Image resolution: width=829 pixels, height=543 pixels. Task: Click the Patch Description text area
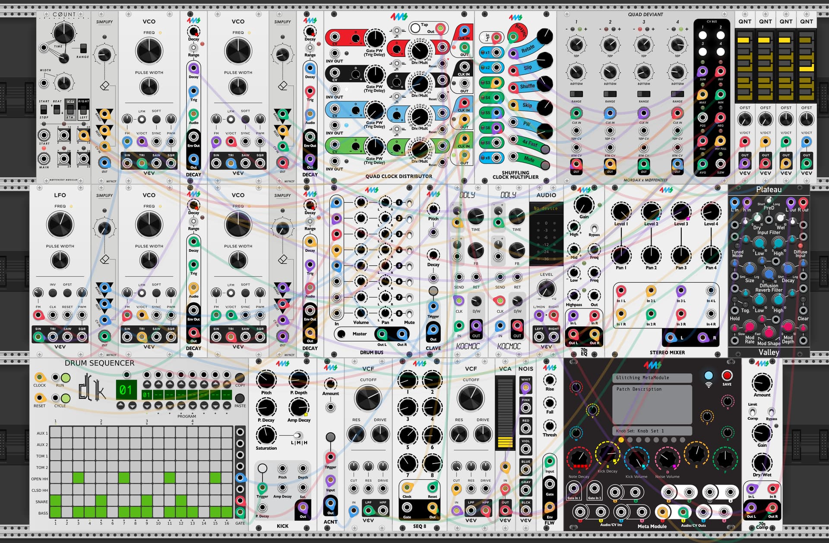click(x=652, y=404)
